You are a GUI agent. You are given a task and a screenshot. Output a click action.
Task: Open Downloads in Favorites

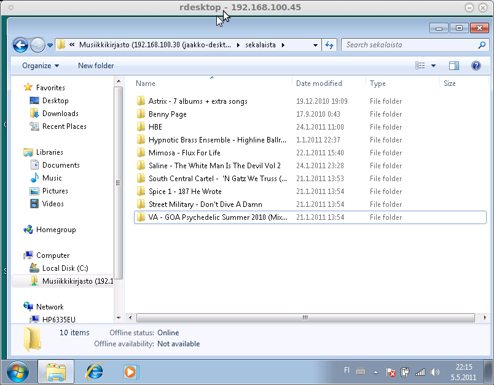point(60,114)
